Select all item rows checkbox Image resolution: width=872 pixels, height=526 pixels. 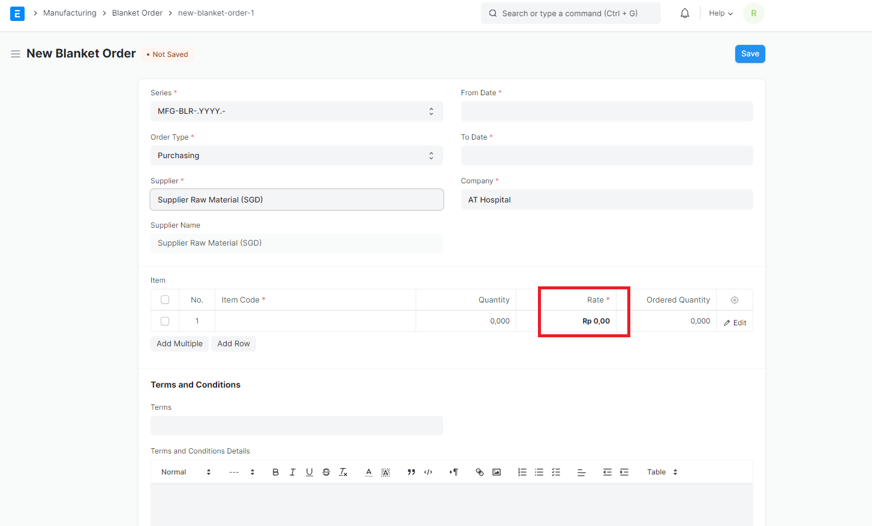click(x=165, y=300)
